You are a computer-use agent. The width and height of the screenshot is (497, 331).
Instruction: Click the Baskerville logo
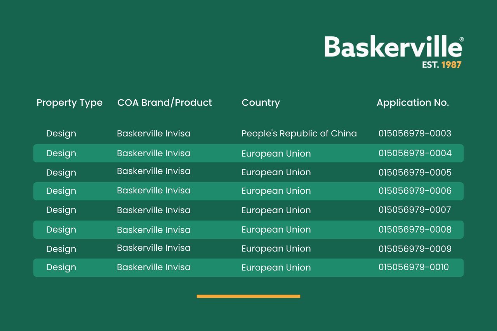pos(393,47)
